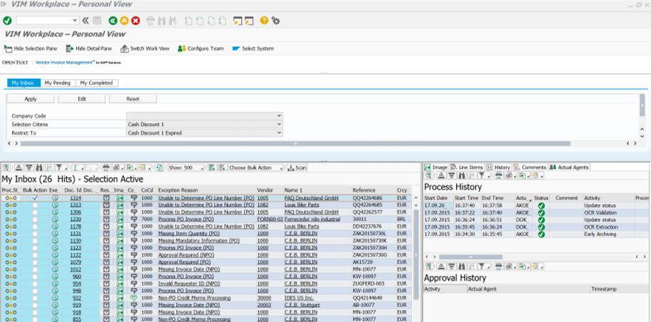Open document link 1230
Viewport: 651px width, 322px height.
click(75, 219)
